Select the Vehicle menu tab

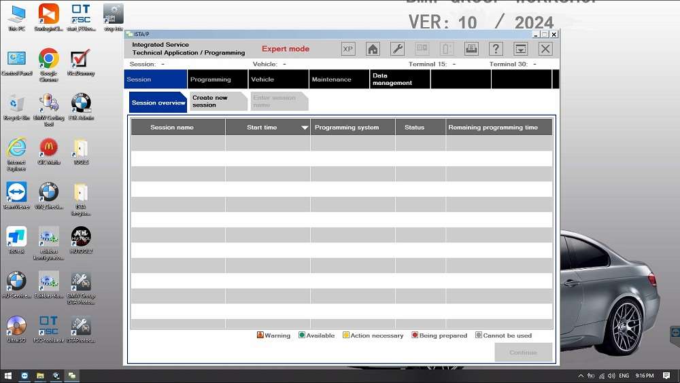278,79
